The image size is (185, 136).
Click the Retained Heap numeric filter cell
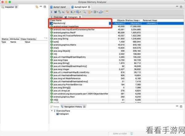pos(149,23)
